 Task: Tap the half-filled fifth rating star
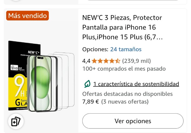click(x=117, y=61)
